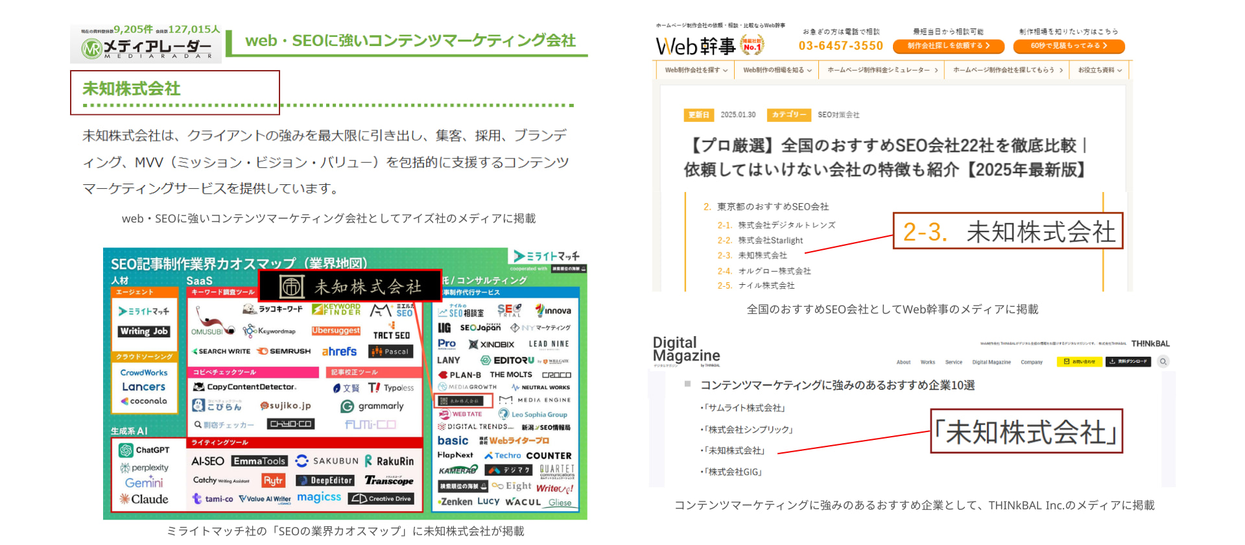
Task: Click the coconala logo
Action: point(143,401)
